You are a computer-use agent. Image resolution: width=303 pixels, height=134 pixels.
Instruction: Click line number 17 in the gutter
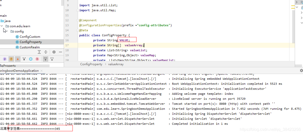[x=67, y=45]
